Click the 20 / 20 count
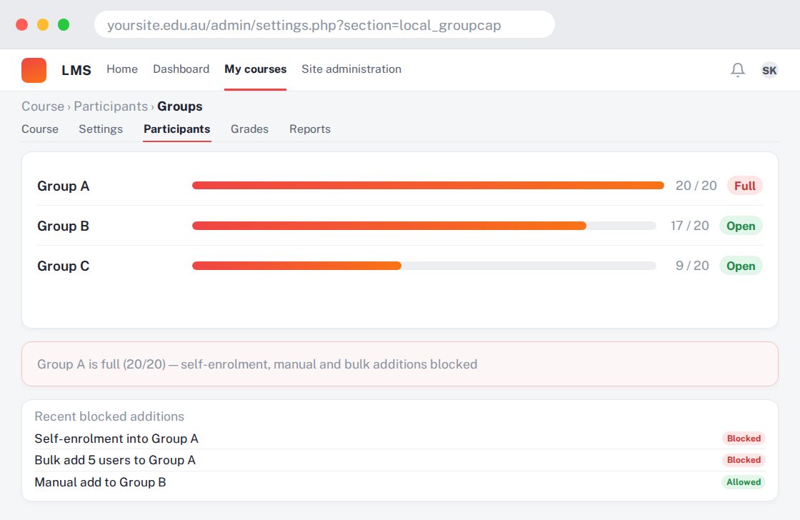This screenshot has height=520, width=800. [696, 185]
